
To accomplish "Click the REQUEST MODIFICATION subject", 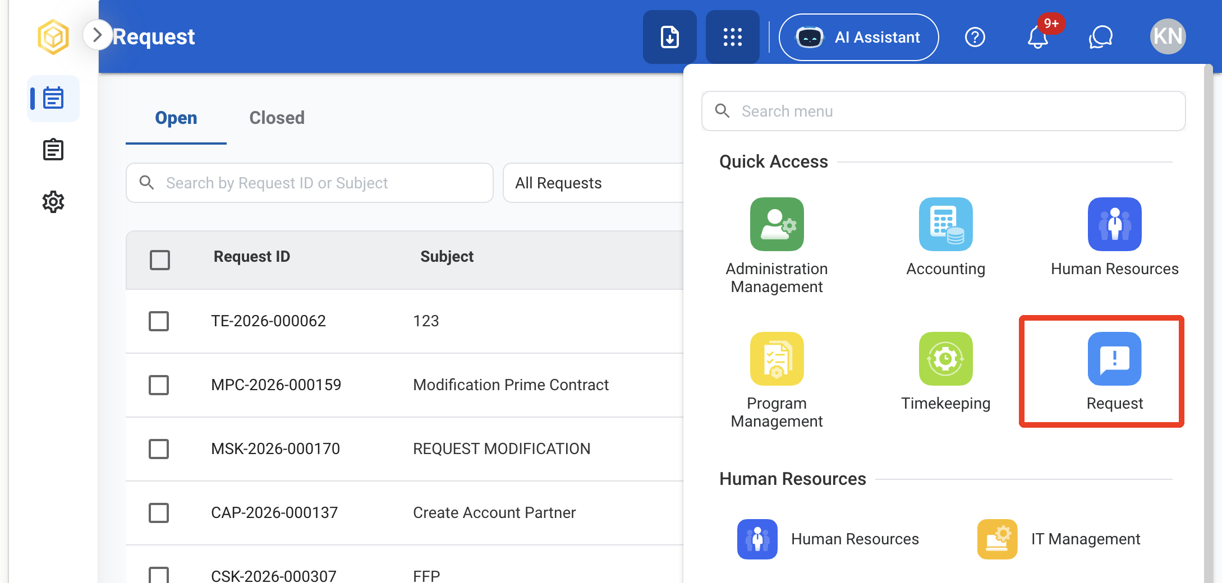I will pyautogui.click(x=502, y=449).
